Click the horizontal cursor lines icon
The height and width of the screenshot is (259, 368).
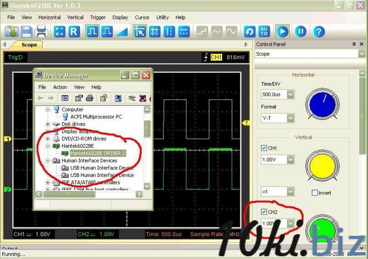(x=184, y=31)
